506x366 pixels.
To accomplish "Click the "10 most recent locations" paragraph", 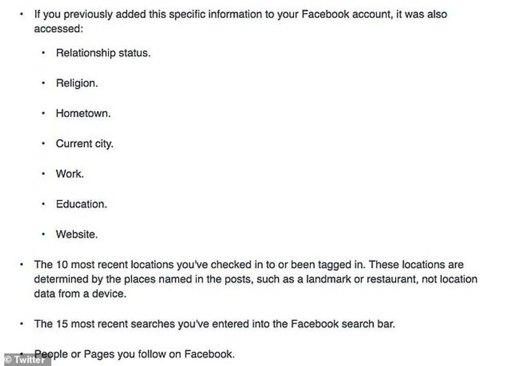I will (256, 279).
